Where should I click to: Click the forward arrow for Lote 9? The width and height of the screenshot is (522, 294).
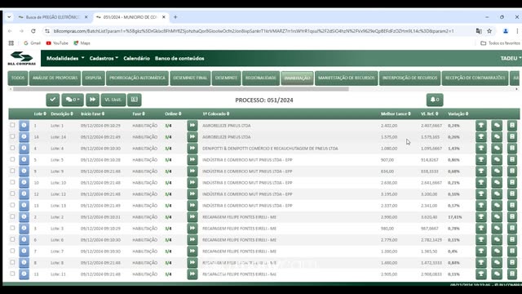tap(192, 171)
